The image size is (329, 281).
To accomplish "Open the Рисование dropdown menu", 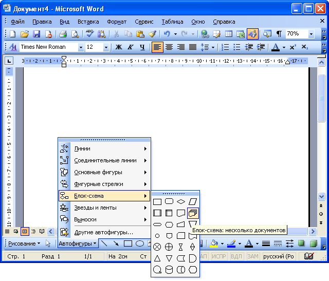I will [x=24, y=243].
